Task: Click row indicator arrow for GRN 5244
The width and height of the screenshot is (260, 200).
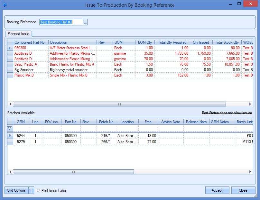Action: 10,136
